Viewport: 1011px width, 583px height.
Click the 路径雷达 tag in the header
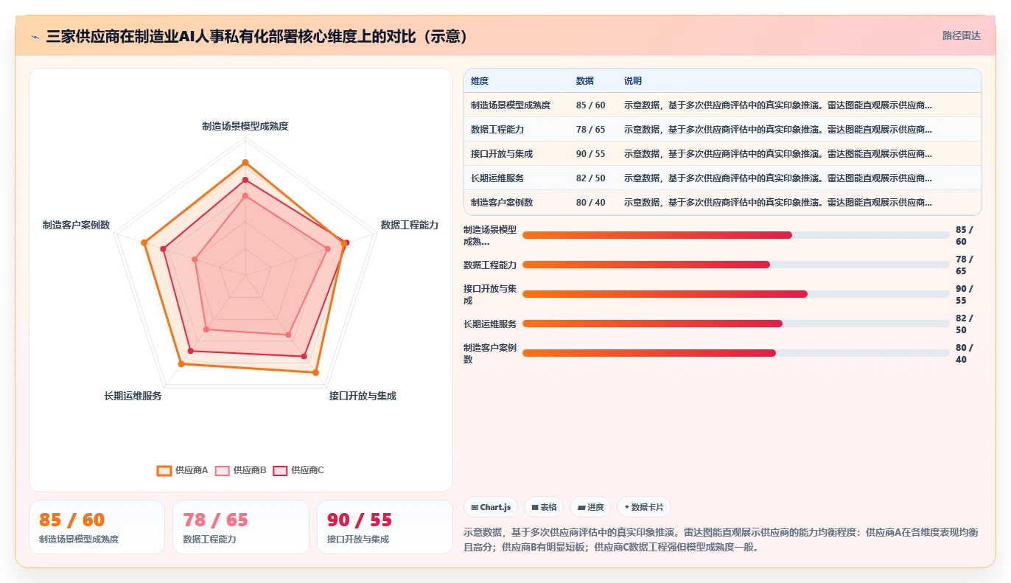point(961,35)
